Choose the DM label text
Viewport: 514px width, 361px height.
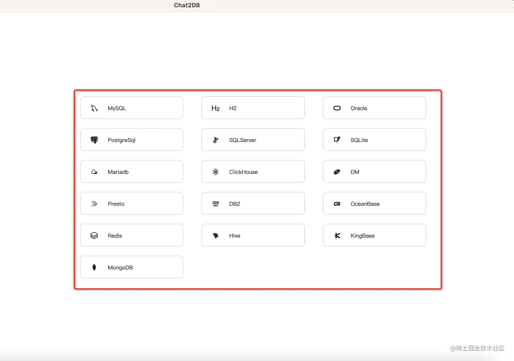click(x=355, y=172)
